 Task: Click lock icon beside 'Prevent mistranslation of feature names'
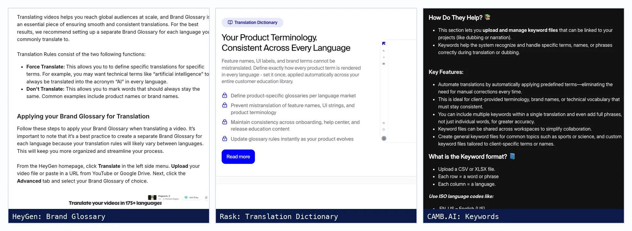pyautogui.click(x=225, y=105)
